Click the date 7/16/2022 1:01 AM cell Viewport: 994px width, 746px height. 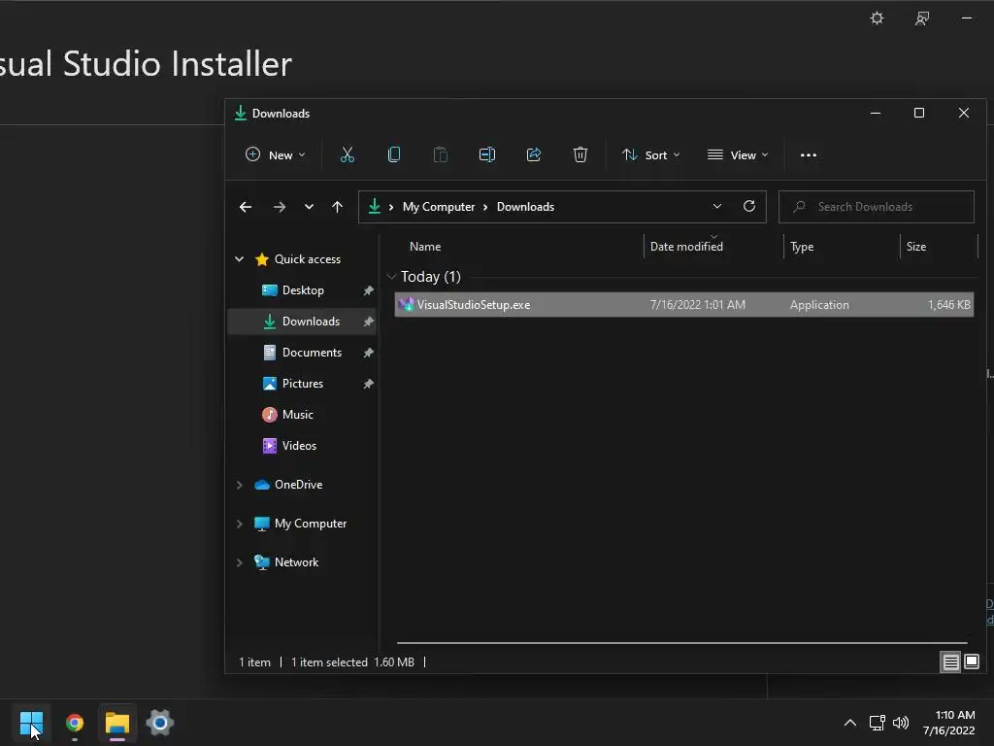[697, 304]
